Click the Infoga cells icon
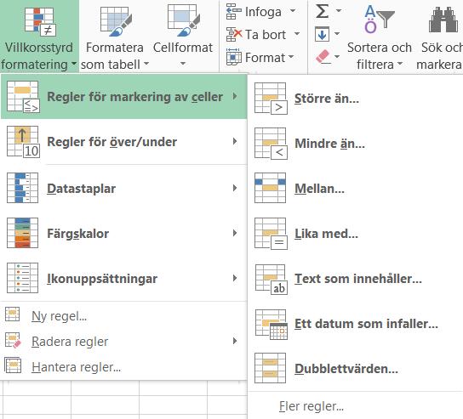The width and height of the screenshot is (463, 419). tap(234, 12)
